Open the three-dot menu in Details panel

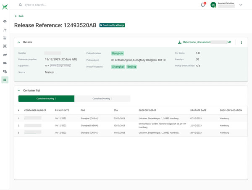click(241, 42)
